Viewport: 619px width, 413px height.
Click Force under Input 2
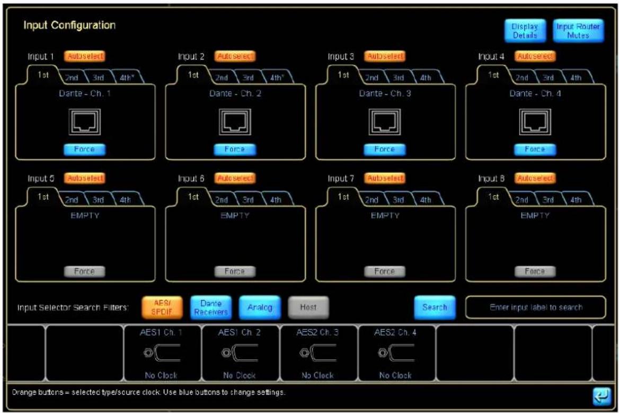(235, 150)
